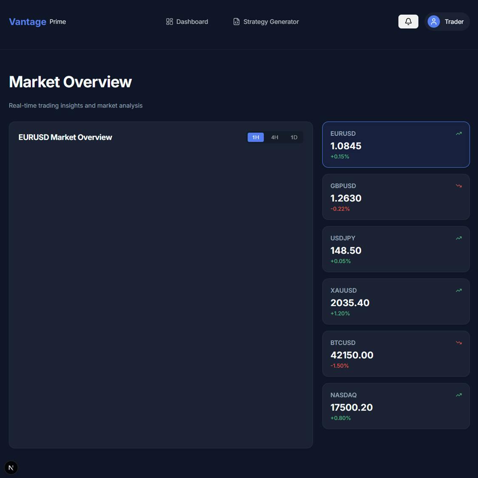Click the USDJPY uptrend arrow icon
Screen dimensions: 478x478
click(x=458, y=238)
